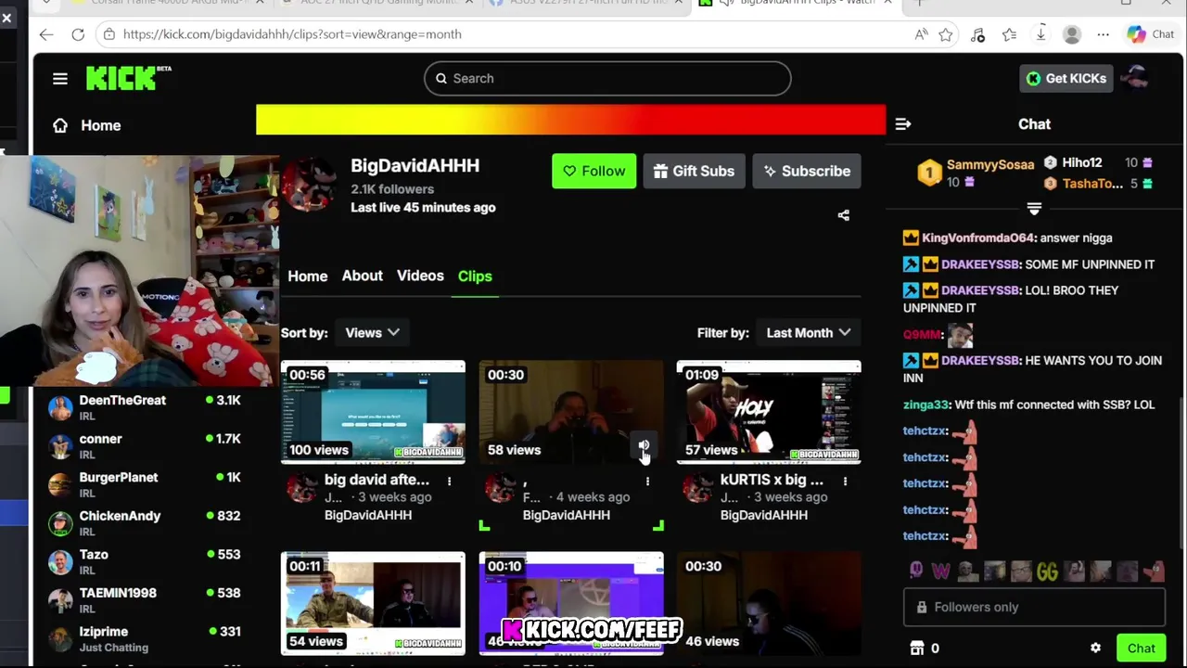Open browser settings and more ellipsis
Viewport: 1187px width, 668px height.
point(1104,34)
